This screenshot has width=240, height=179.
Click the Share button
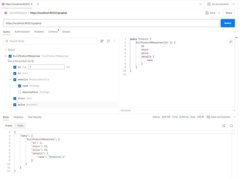[x=229, y=13]
